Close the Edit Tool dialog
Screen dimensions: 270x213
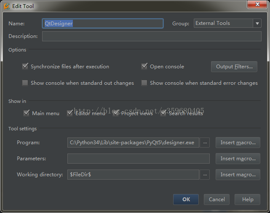tap(256, 5)
